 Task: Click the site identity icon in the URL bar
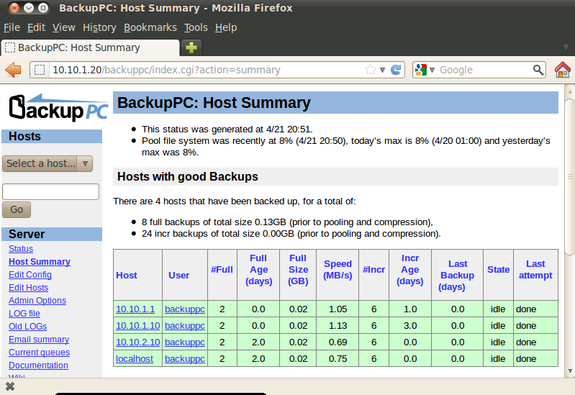pos(40,70)
